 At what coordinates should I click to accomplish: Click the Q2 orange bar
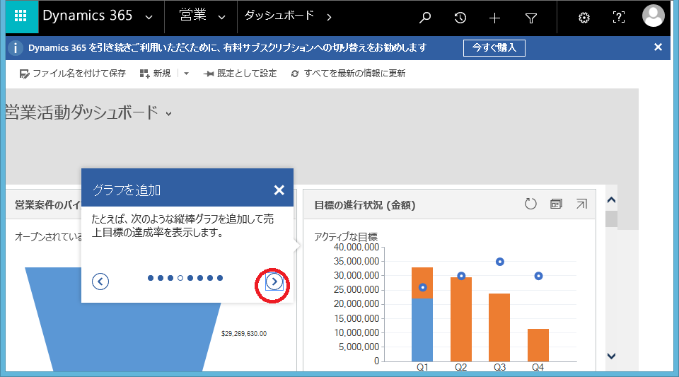[x=461, y=320]
